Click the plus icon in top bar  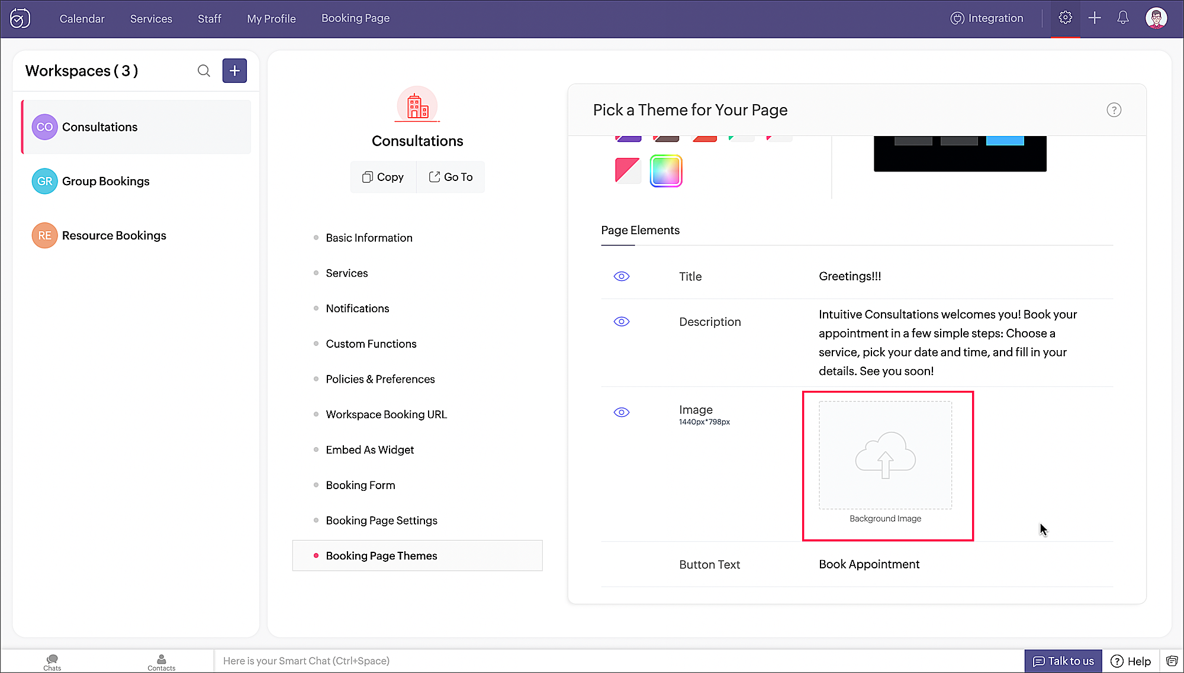click(1094, 18)
